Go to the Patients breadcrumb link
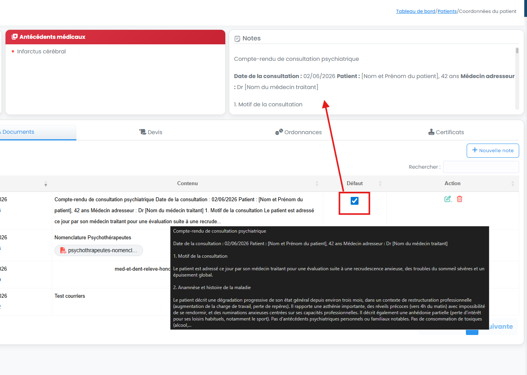The height and width of the screenshot is (375, 527). [447, 11]
